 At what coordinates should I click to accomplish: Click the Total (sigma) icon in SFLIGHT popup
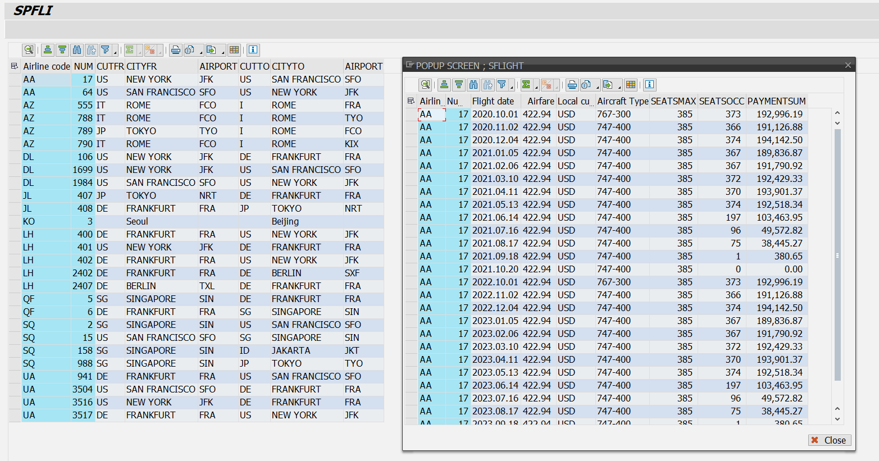526,85
